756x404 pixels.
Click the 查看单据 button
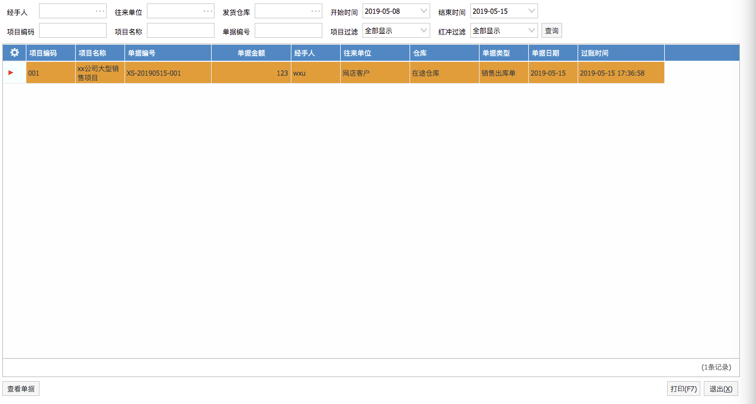coord(21,389)
